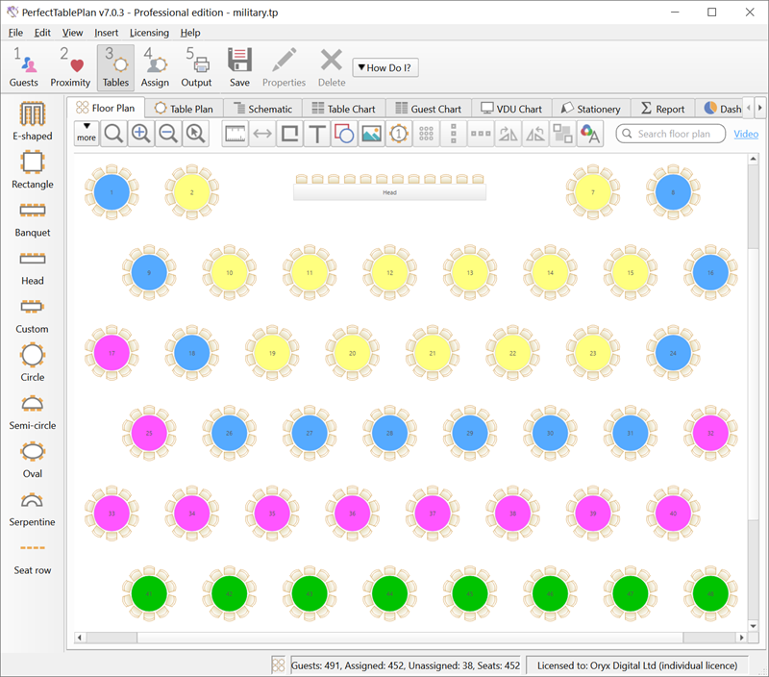Insert a Banquet table
The image size is (769, 677).
pos(33,218)
